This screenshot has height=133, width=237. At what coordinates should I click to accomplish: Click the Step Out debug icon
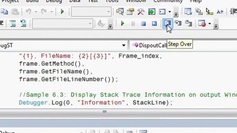[x=188, y=23]
